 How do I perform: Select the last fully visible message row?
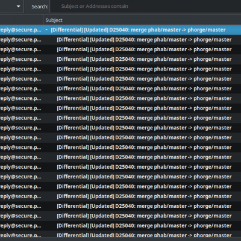click(120, 226)
